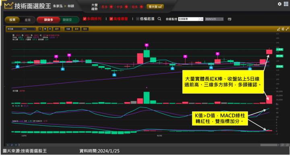290x156 pixels.
Task: Toggle the 低檔起漲 checkbox
Action: click(x=138, y=18)
